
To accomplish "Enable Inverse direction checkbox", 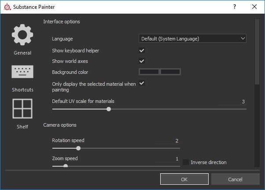I will click(186, 162).
